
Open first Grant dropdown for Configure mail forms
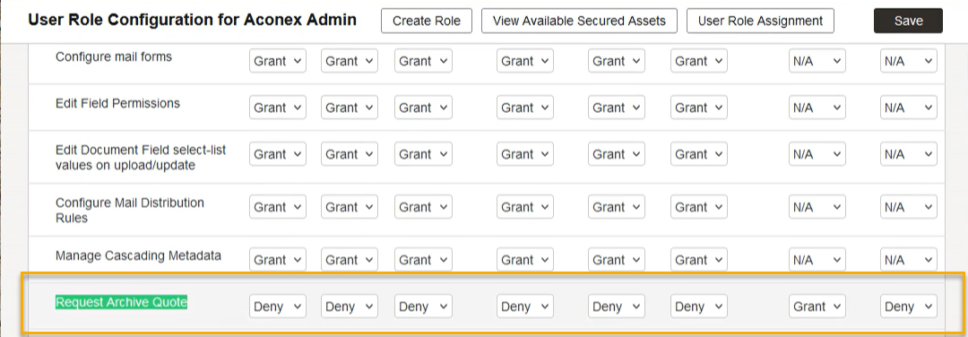pyautogui.click(x=278, y=61)
